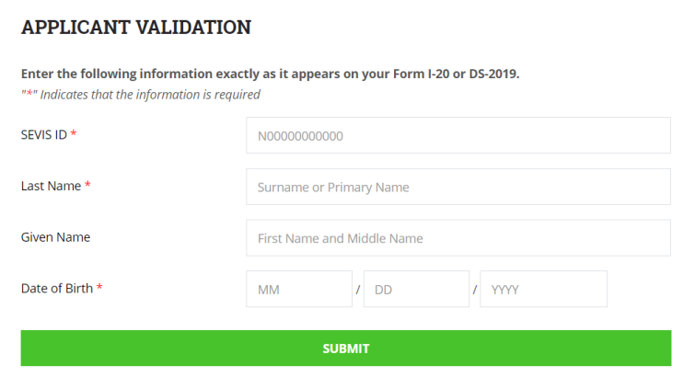Screen dimensions: 684x389
Task: Click the red asterisk beside Last Name
Action: 87,185
